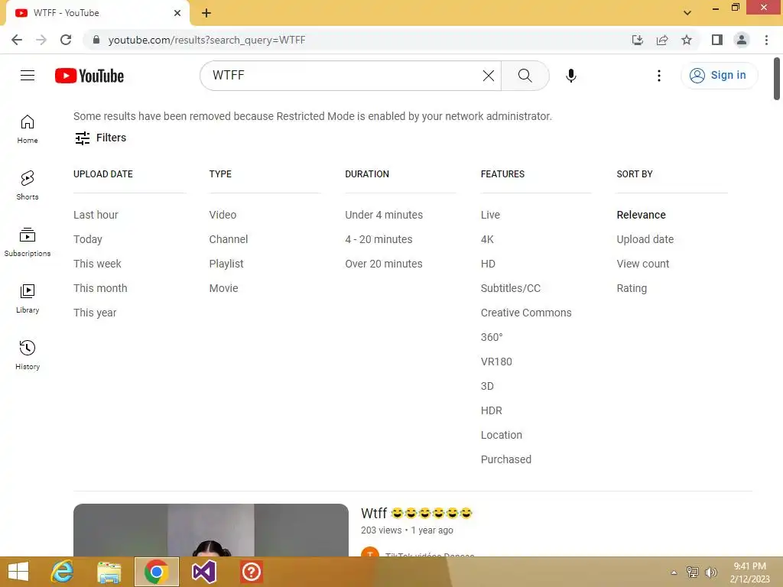Open Library in the sidebar
The height and width of the screenshot is (587, 783).
28,299
